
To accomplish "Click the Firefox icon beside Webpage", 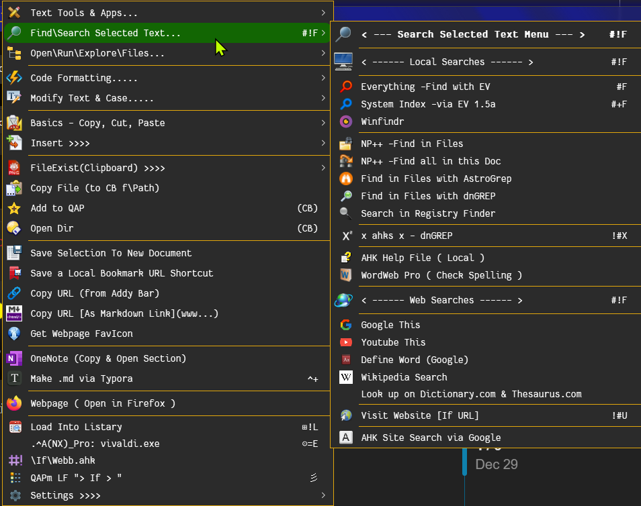I will [x=14, y=403].
